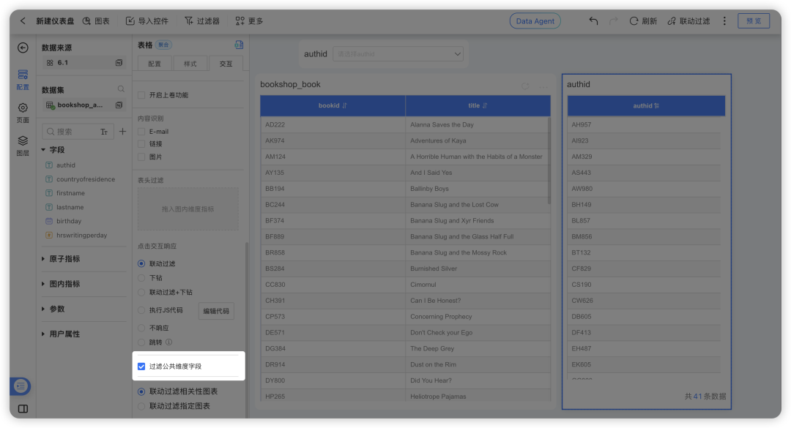Launch the Data Agent
The image size is (791, 428).
coord(535,20)
